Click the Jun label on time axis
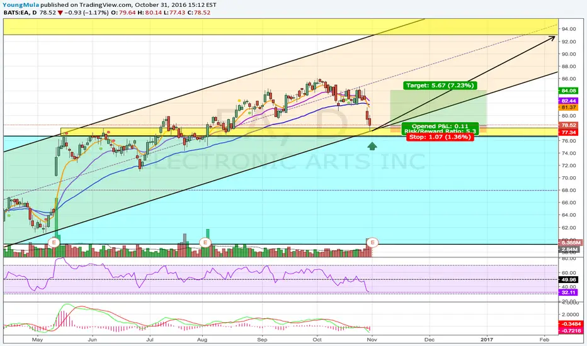The image size is (587, 346). pyautogui.click(x=92, y=340)
